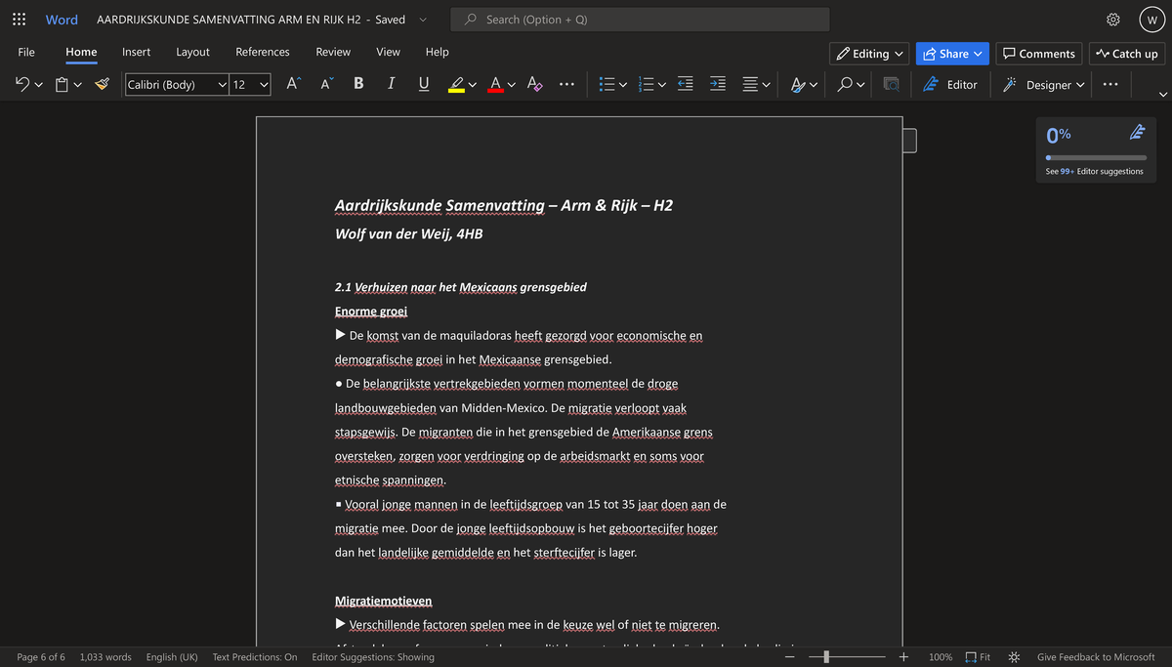Click the Paste clipboard icon

coord(62,85)
